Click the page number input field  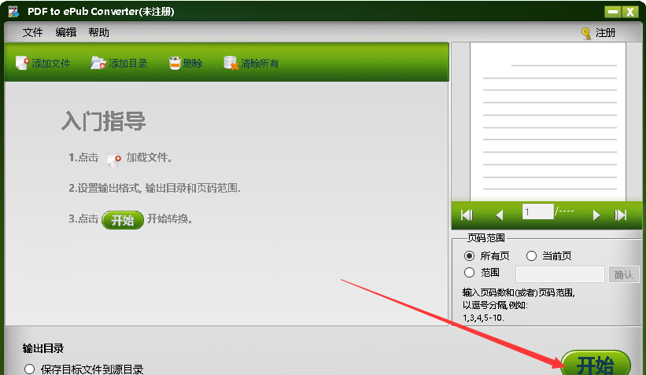[537, 212]
